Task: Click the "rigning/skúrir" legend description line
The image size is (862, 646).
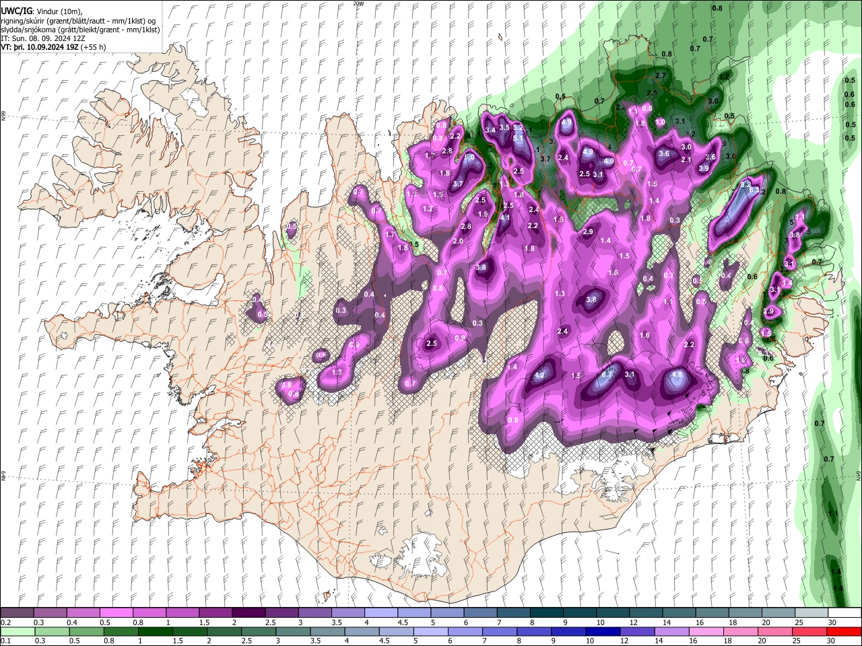Action: 79,21
